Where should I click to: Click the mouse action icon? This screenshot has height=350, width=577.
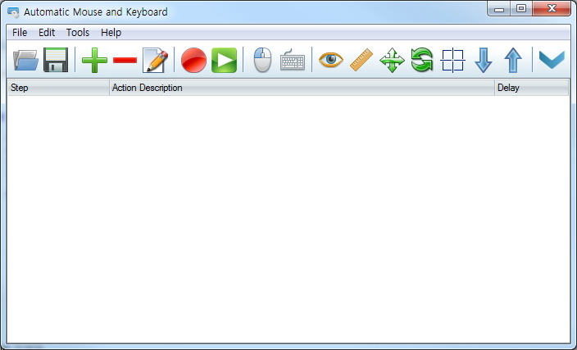tap(262, 61)
